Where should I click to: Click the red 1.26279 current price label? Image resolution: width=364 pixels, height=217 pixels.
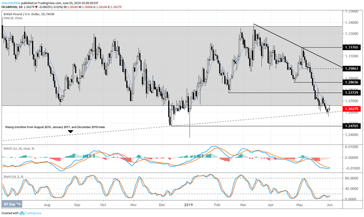click(x=352, y=109)
